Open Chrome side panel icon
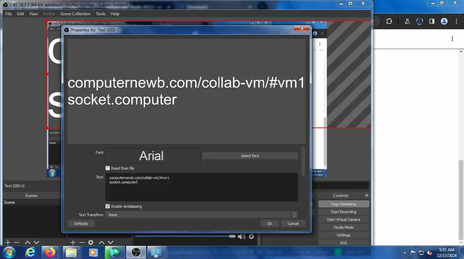Screen dimensions: 464x259 (x=432, y=21)
